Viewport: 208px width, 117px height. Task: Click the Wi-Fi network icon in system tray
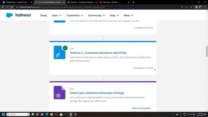pos(188,114)
